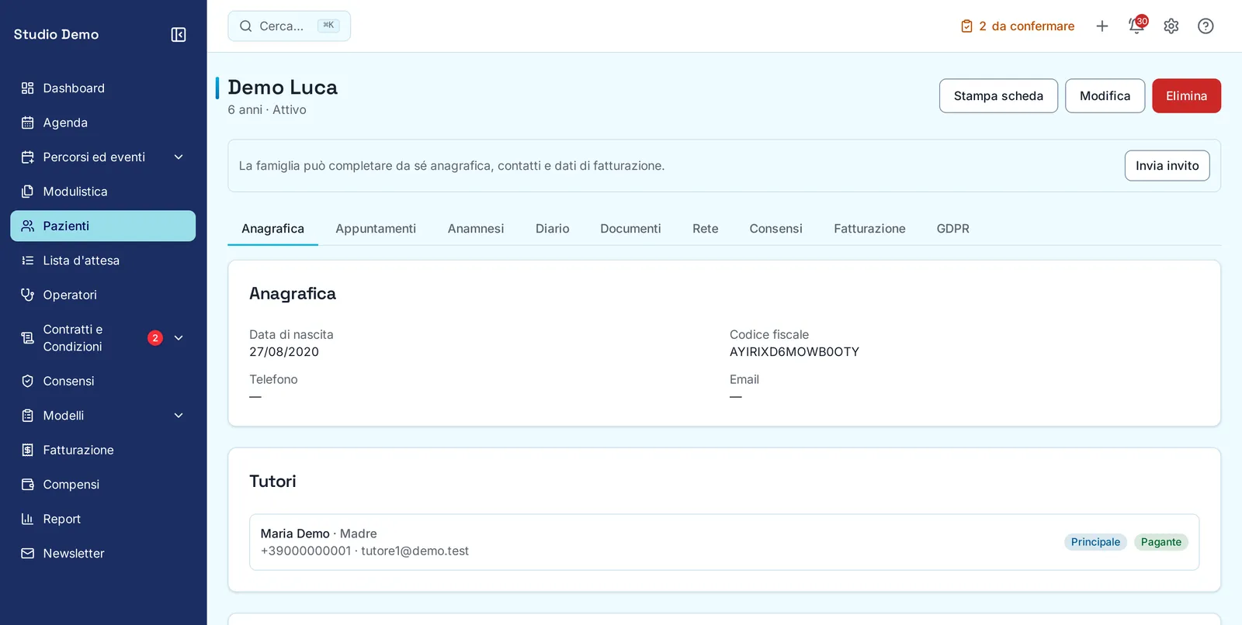This screenshot has width=1242, height=625.
Task: Click the Fatturazione receipt icon
Action: click(28, 450)
